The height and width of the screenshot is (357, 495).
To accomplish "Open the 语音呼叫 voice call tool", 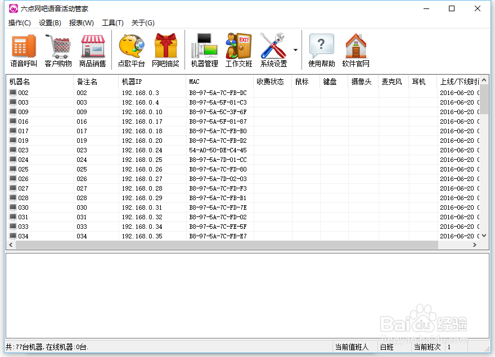I will click(24, 50).
